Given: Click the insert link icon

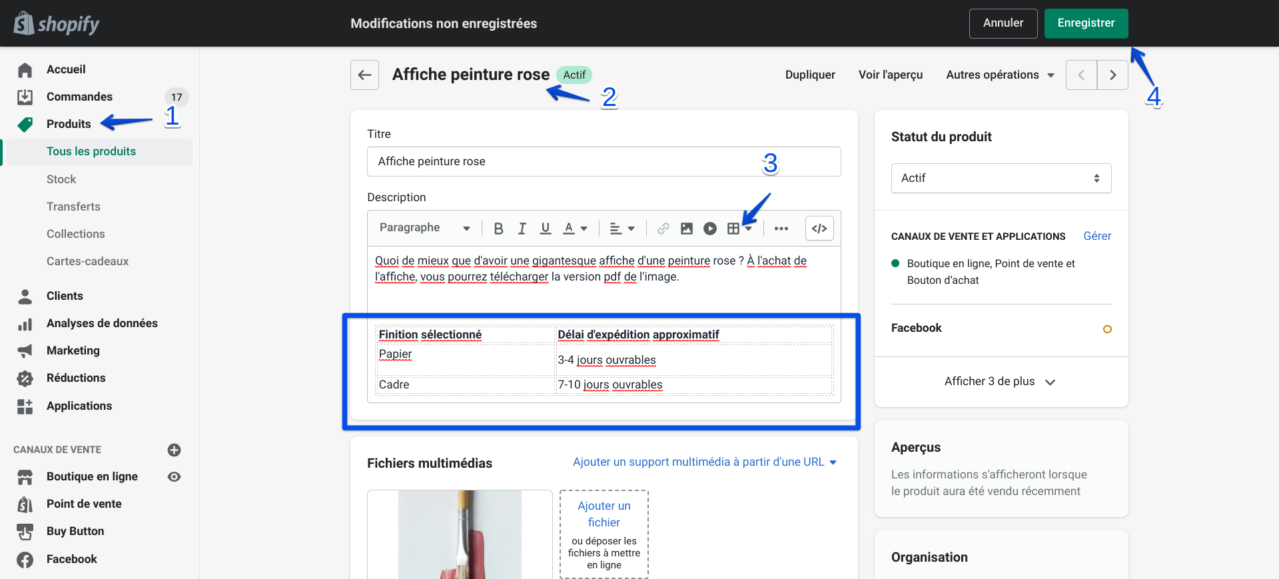Looking at the screenshot, I should click(663, 229).
